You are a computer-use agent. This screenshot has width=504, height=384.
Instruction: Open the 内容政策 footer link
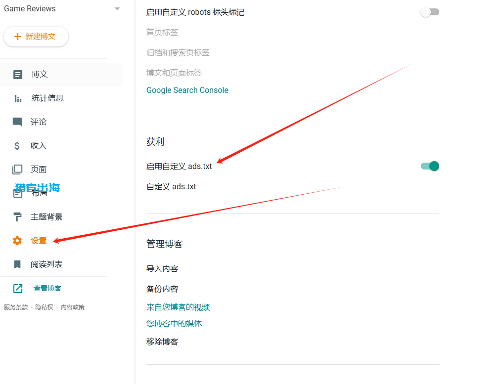[x=73, y=307]
